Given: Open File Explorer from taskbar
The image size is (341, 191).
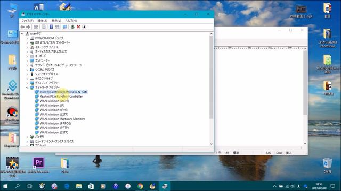Looking at the screenshot, I should tap(79, 186).
